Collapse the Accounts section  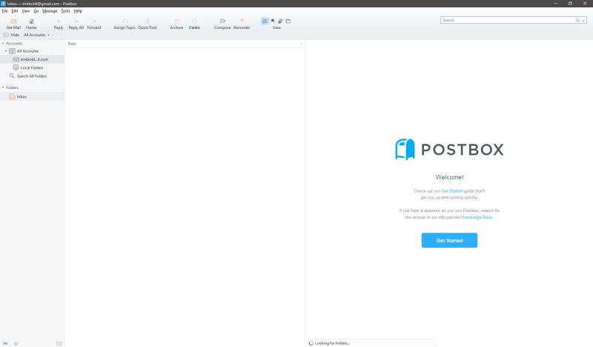click(x=3, y=44)
